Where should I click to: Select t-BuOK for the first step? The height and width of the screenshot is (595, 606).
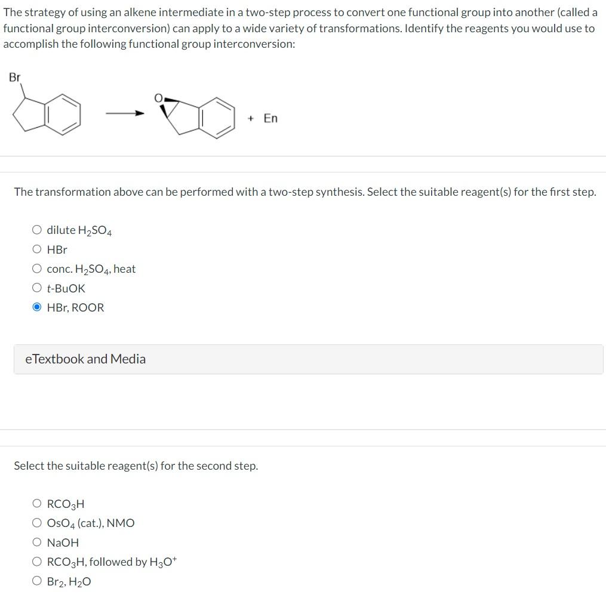click(x=36, y=288)
